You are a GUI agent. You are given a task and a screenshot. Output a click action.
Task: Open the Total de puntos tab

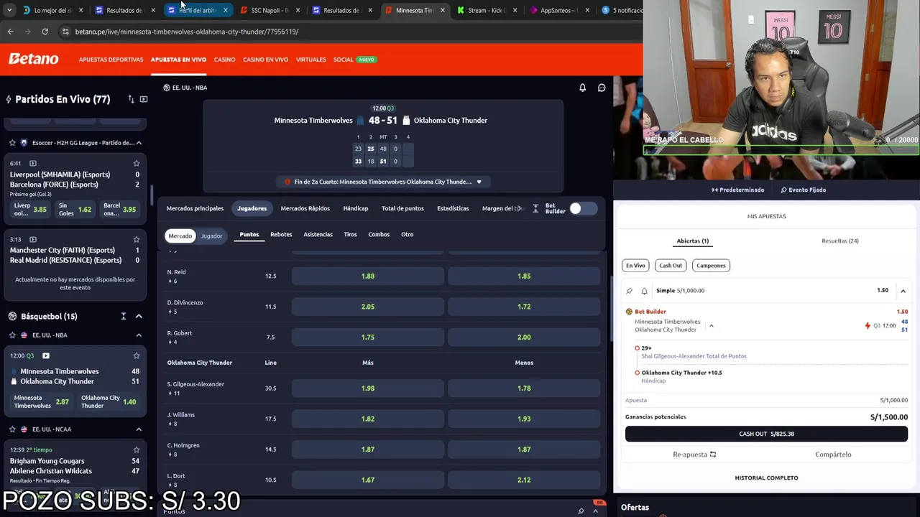coord(402,208)
